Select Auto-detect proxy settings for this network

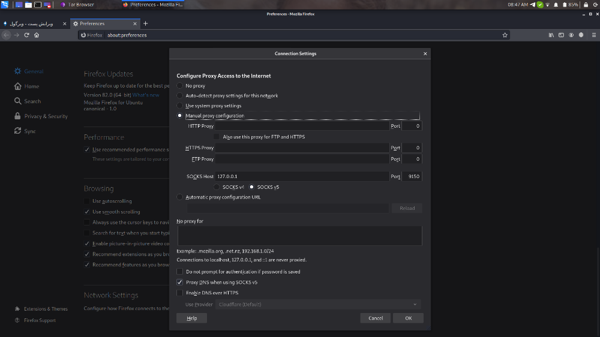point(179,95)
